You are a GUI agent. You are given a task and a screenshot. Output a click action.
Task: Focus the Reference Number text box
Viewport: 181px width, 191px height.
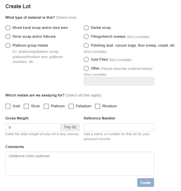tap(119, 127)
